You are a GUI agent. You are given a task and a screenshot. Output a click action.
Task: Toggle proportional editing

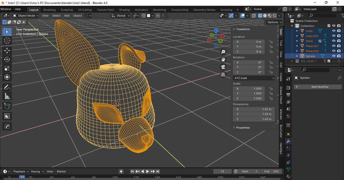click(x=158, y=16)
